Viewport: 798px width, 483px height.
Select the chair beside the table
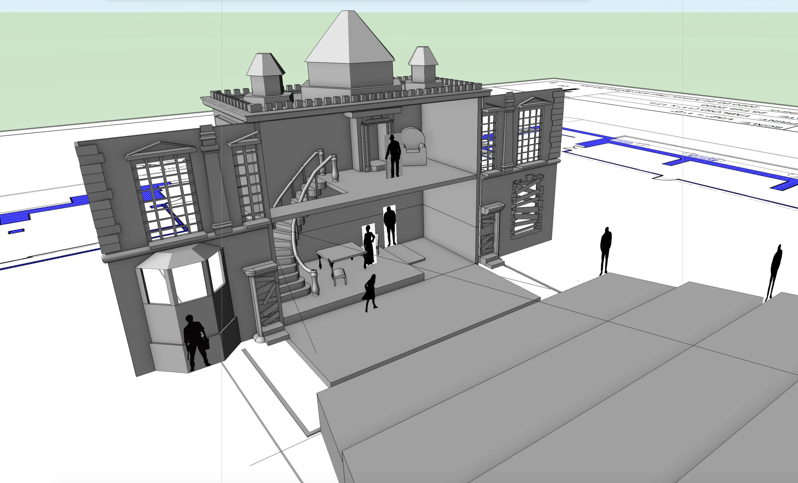[x=339, y=274]
